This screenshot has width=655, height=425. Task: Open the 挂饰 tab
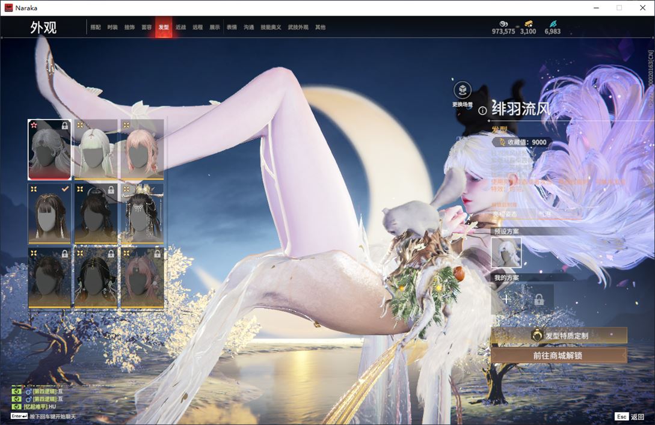[129, 27]
